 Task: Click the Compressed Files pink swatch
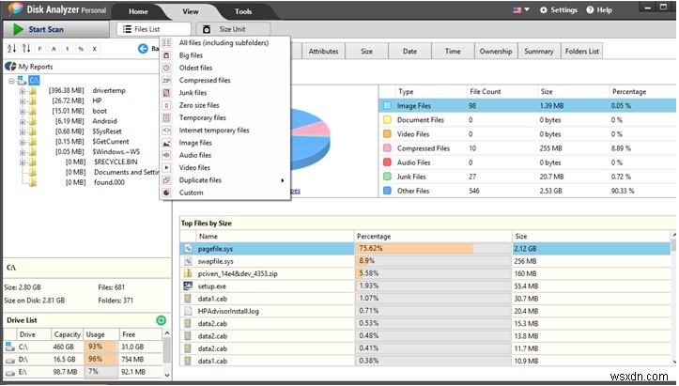tap(387, 148)
